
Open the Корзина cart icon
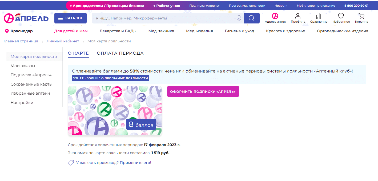(x=361, y=18)
